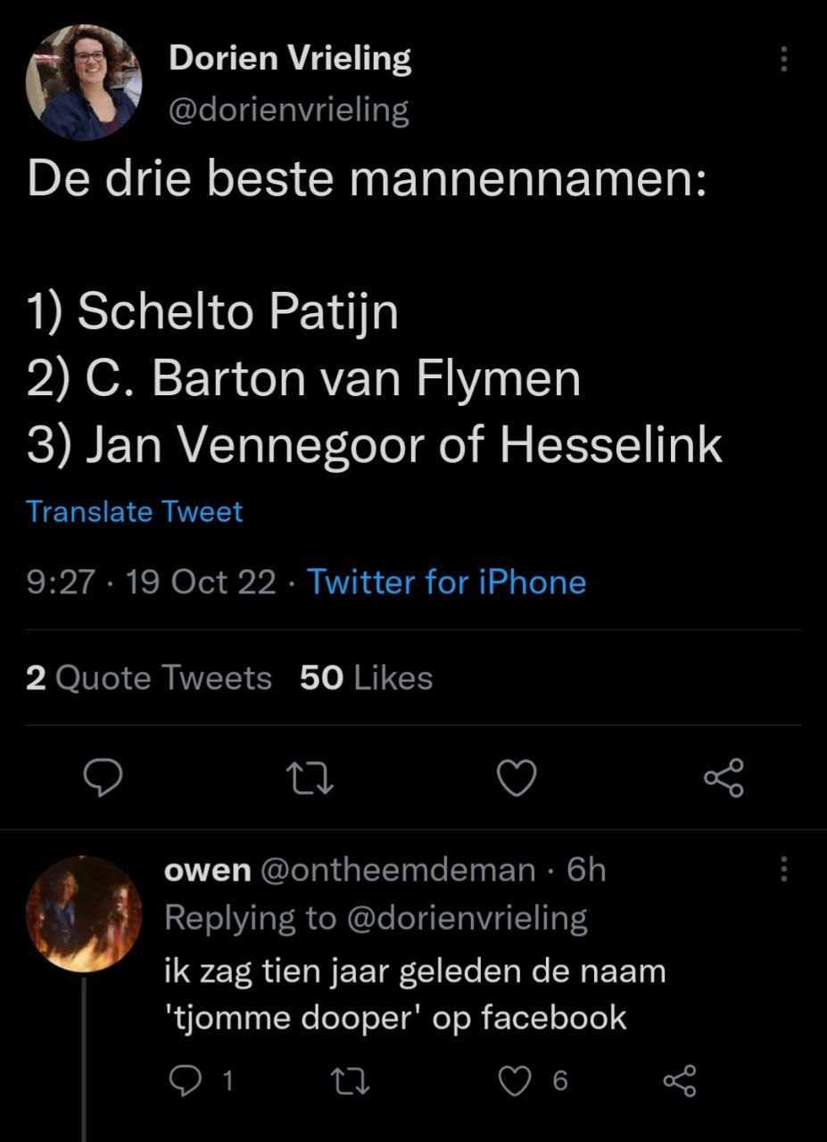Click the tweet timestamp 9:27 · 19 Oct 22

pyautogui.click(x=151, y=583)
